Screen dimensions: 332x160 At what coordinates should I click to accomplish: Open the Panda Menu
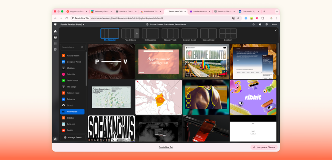[x=274, y=24]
